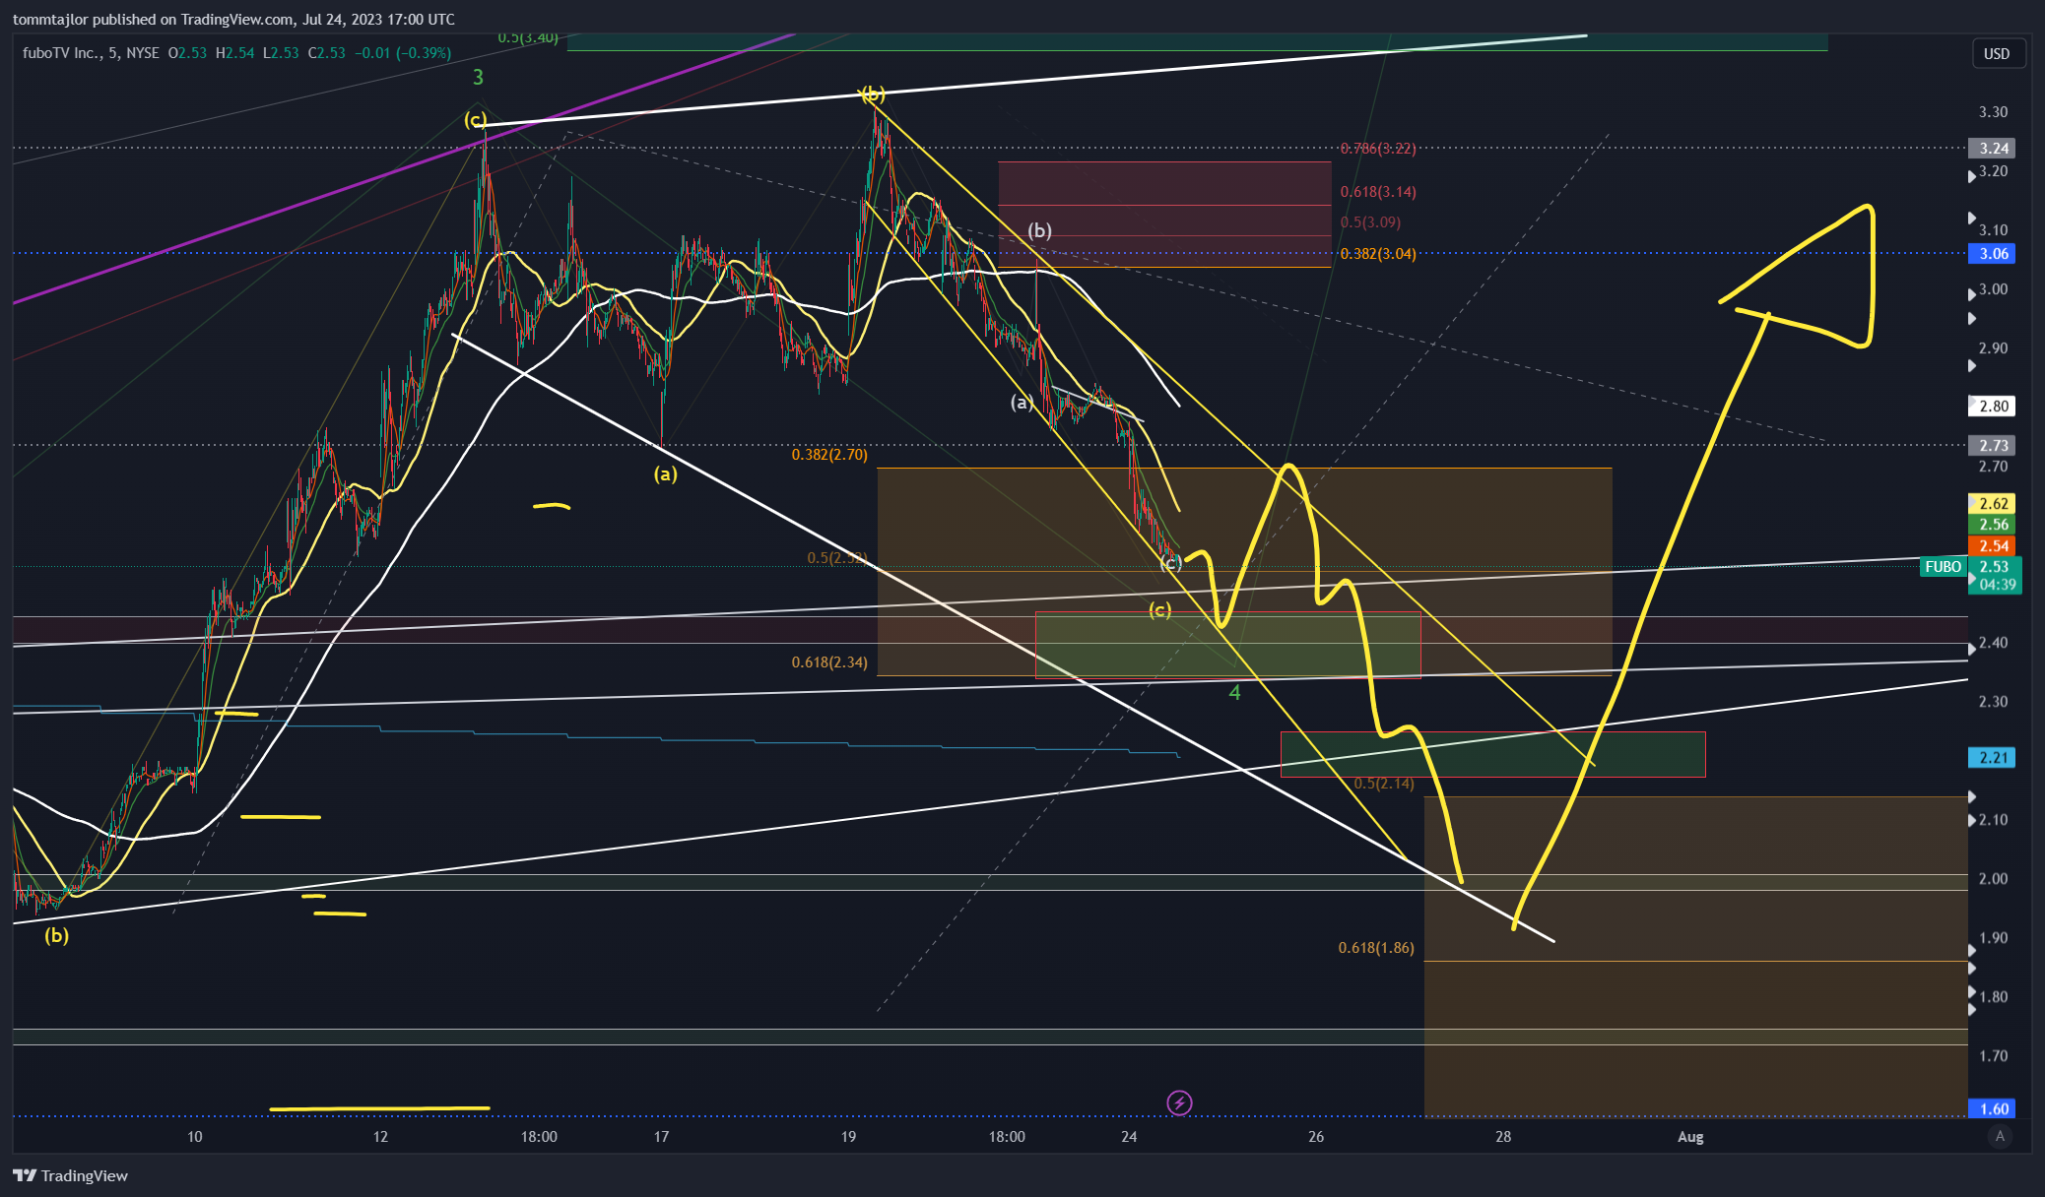
Task: Click the O2.53 open price value
Action: [x=187, y=52]
